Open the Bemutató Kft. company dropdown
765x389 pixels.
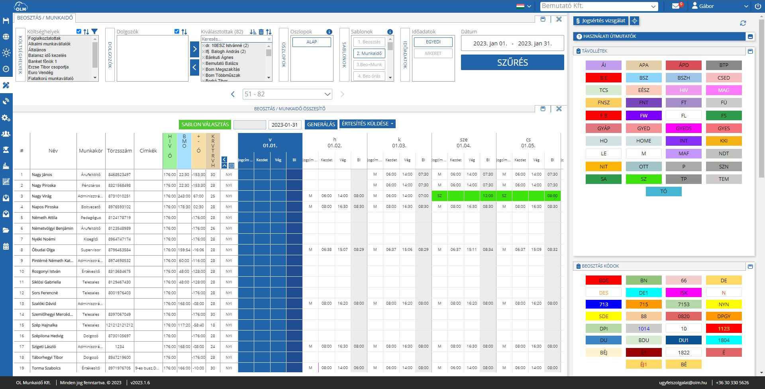(599, 6)
